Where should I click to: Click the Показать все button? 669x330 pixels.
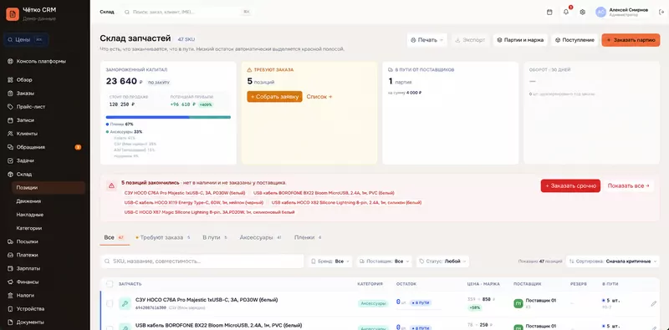click(x=629, y=186)
